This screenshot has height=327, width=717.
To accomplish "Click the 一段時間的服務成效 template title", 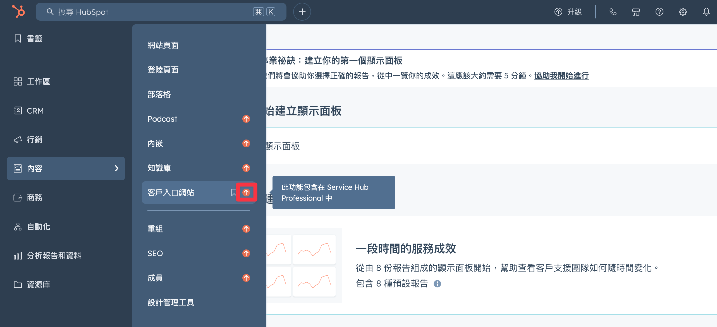I will 406,249.
